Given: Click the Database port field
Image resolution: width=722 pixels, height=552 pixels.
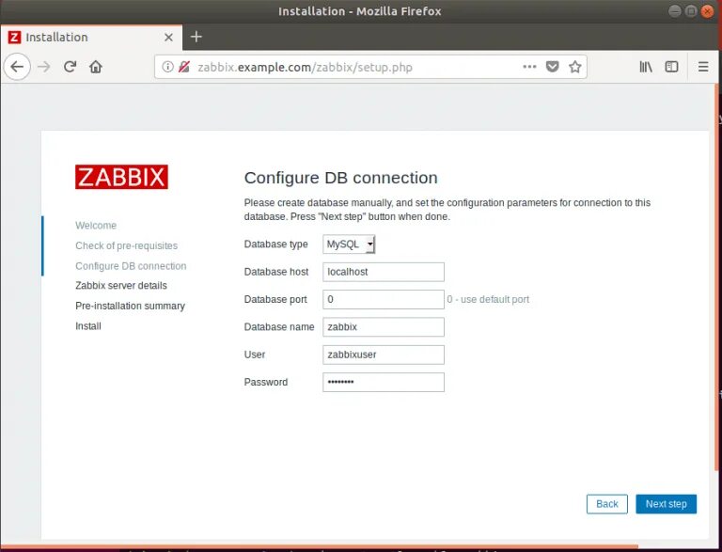Looking at the screenshot, I should pos(384,299).
